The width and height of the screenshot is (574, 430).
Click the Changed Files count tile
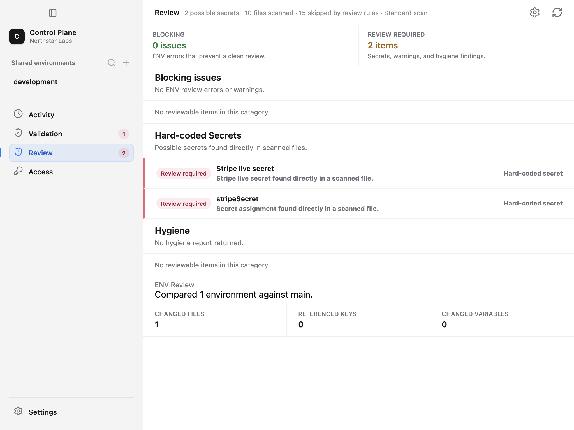(215, 320)
